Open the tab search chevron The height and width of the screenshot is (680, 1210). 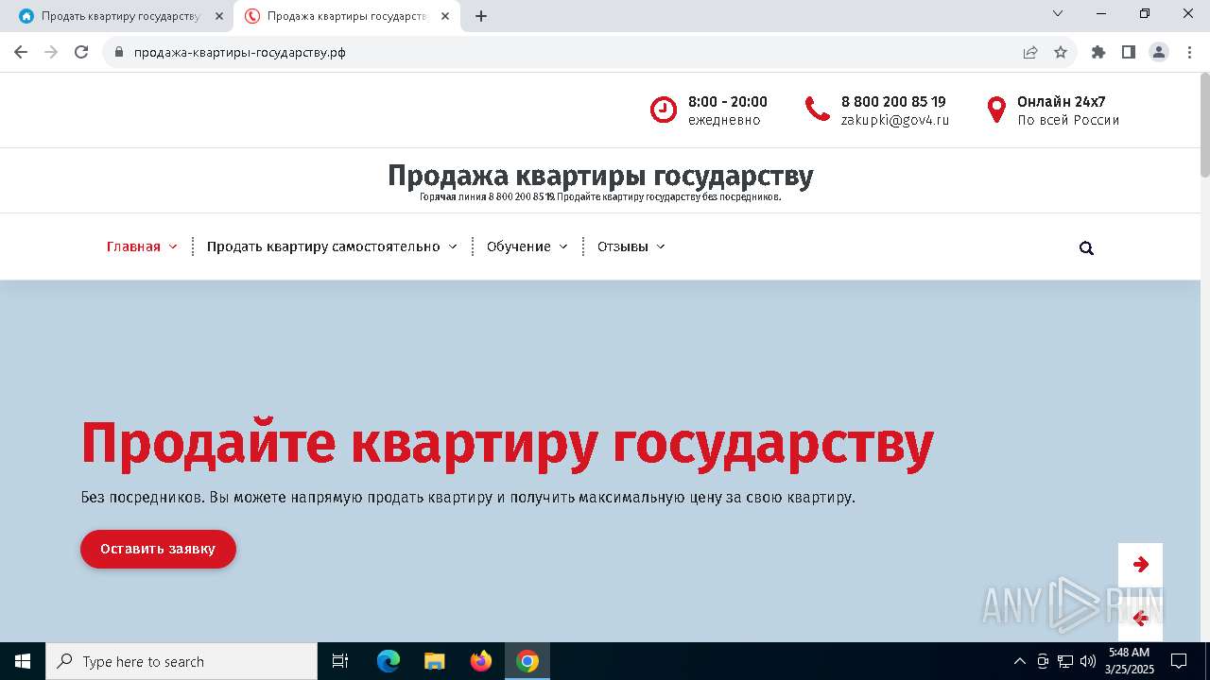(1058, 14)
